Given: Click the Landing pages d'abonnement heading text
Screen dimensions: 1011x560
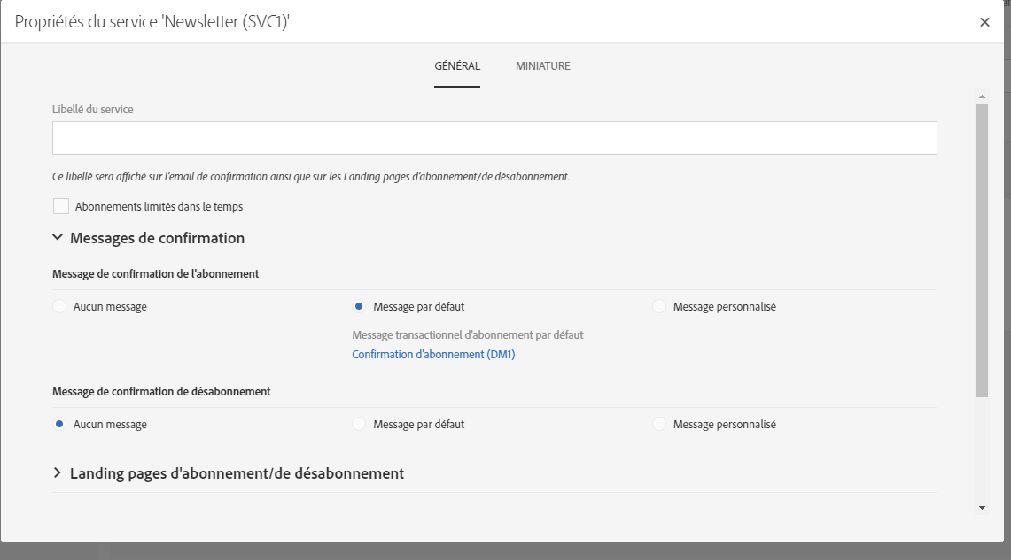Looking at the screenshot, I should (237, 473).
